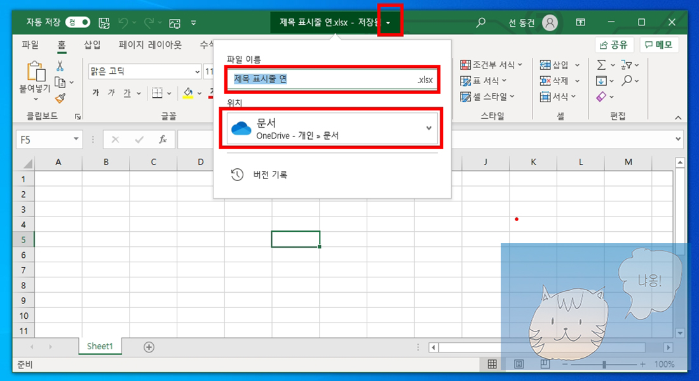Add a new sheet with plus icon
Image resolution: width=699 pixels, height=381 pixels.
pos(149,347)
